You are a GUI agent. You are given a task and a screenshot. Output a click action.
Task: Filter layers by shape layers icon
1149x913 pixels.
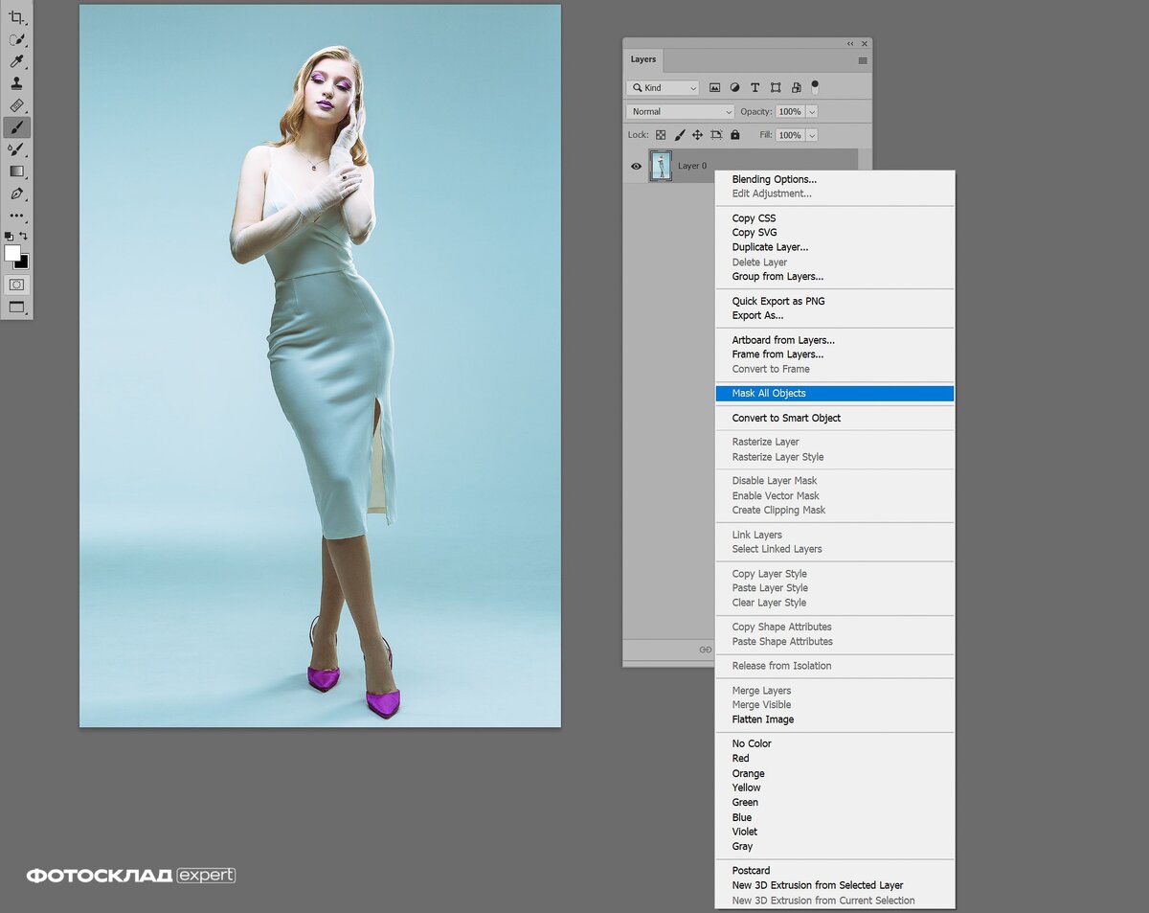point(776,87)
